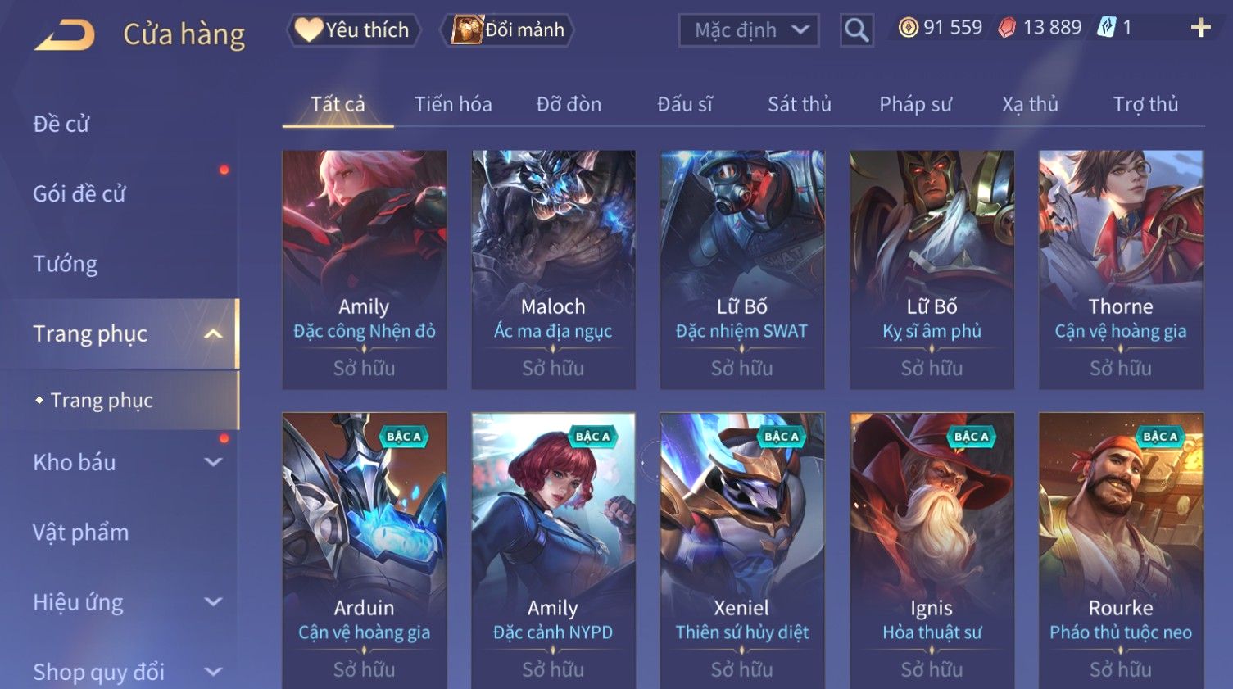Open the Mặc định sort dropdown

tap(749, 30)
